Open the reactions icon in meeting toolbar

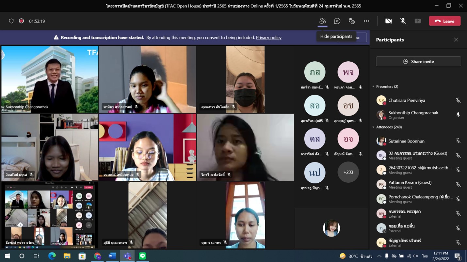tap(352, 21)
